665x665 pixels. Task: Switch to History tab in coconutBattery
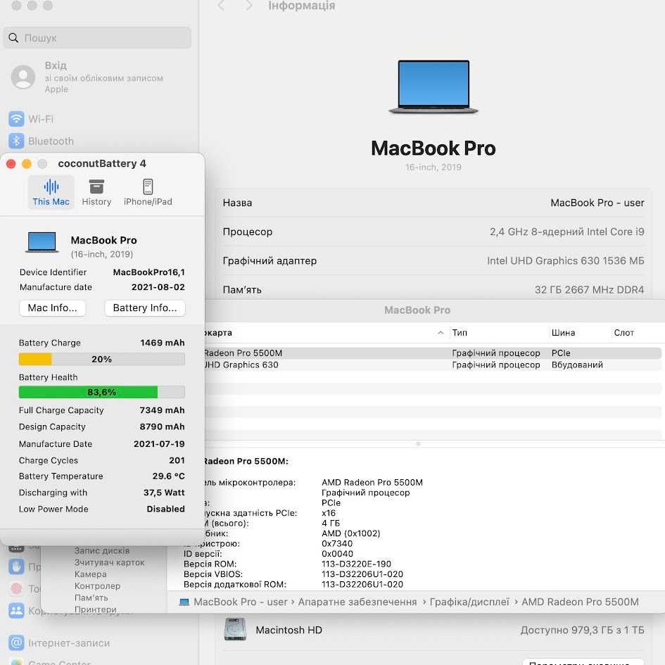point(96,192)
